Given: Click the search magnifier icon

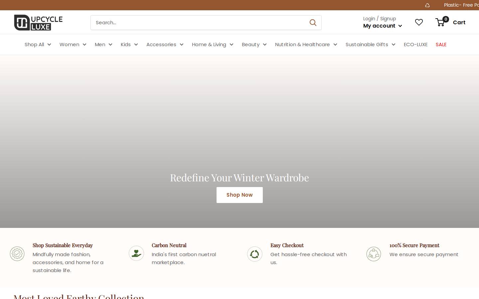Looking at the screenshot, I should 313,23.
